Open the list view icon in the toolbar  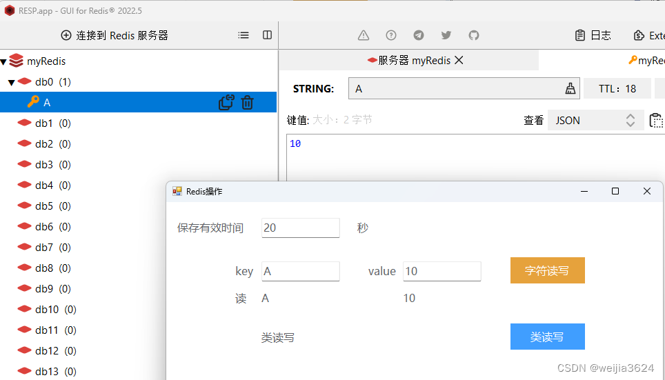pos(244,35)
